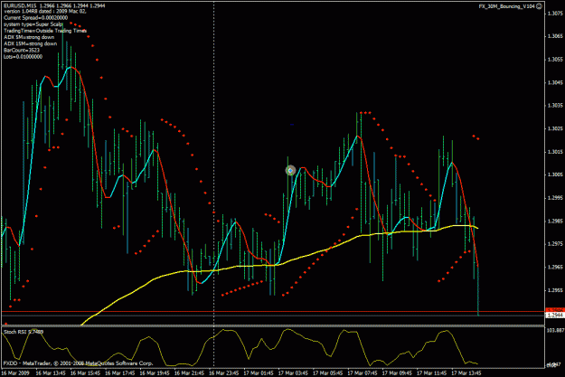Click the 1.2985 price scale label
This screenshot has width=565, height=377.
pos(555,221)
